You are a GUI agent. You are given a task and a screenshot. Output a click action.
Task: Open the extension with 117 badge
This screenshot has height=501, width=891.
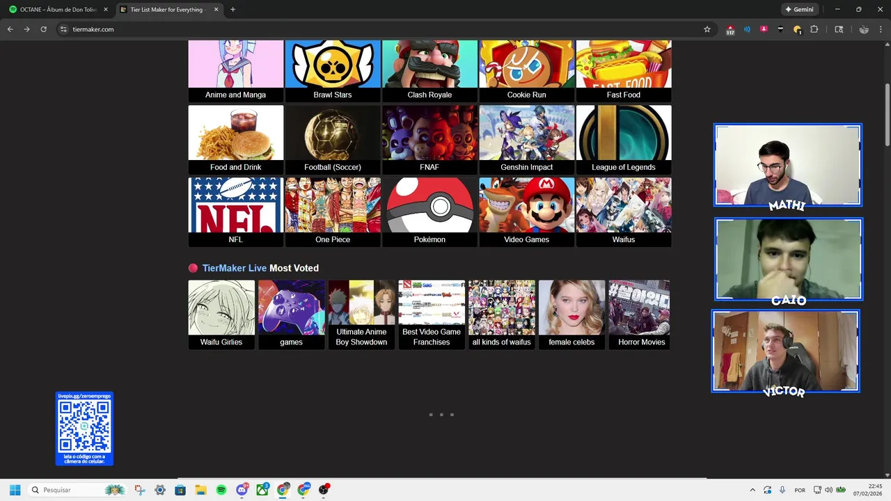(x=730, y=30)
